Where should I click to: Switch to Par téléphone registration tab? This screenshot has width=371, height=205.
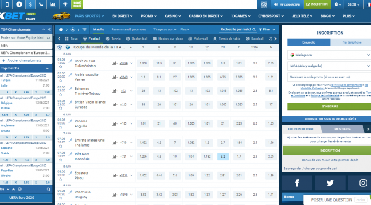[x=352, y=42]
